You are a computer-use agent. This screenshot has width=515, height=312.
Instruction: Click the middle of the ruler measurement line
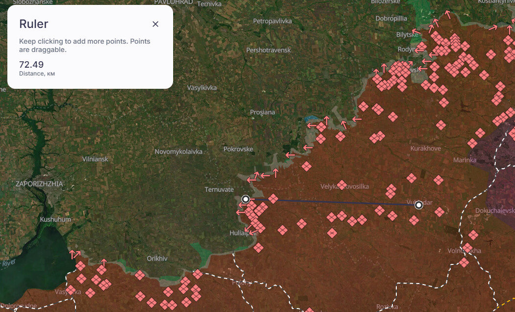click(x=333, y=202)
